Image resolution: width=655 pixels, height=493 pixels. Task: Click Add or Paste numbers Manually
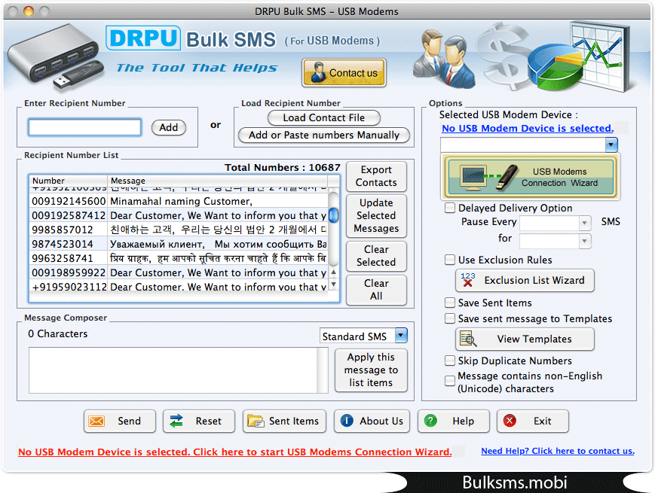pos(324,135)
